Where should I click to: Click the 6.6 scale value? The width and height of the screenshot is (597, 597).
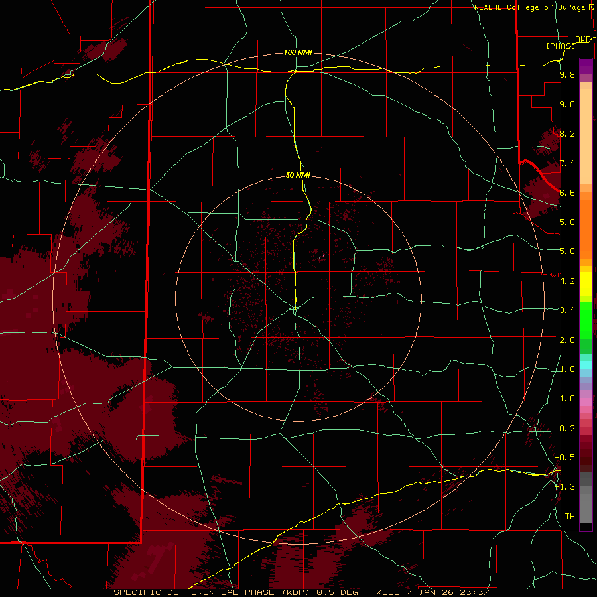567,192
